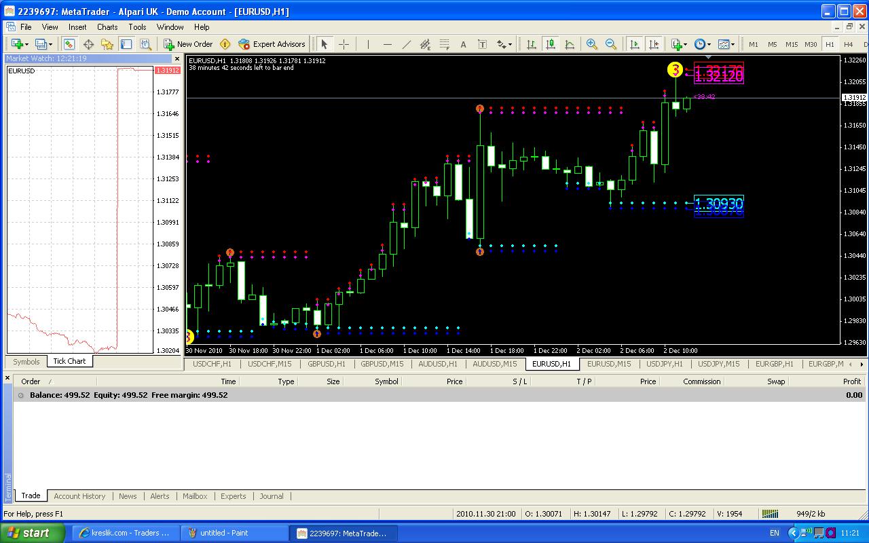The height and width of the screenshot is (543, 869).
Task: Click the Zoom Out magnifier icon
Action: [x=611, y=44]
